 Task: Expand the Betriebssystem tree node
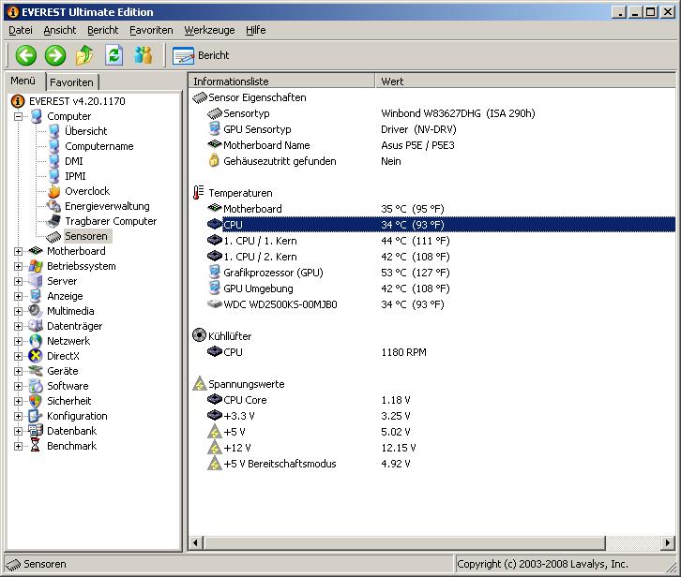point(18,266)
